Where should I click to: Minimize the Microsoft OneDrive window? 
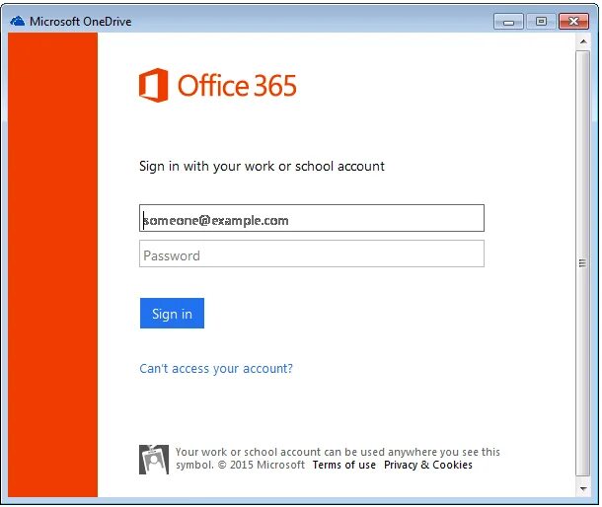[x=508, y=22]
